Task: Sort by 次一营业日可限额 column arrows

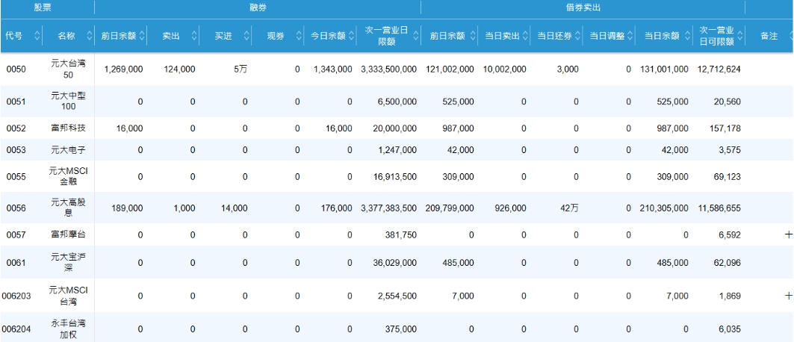Action: 739,36
